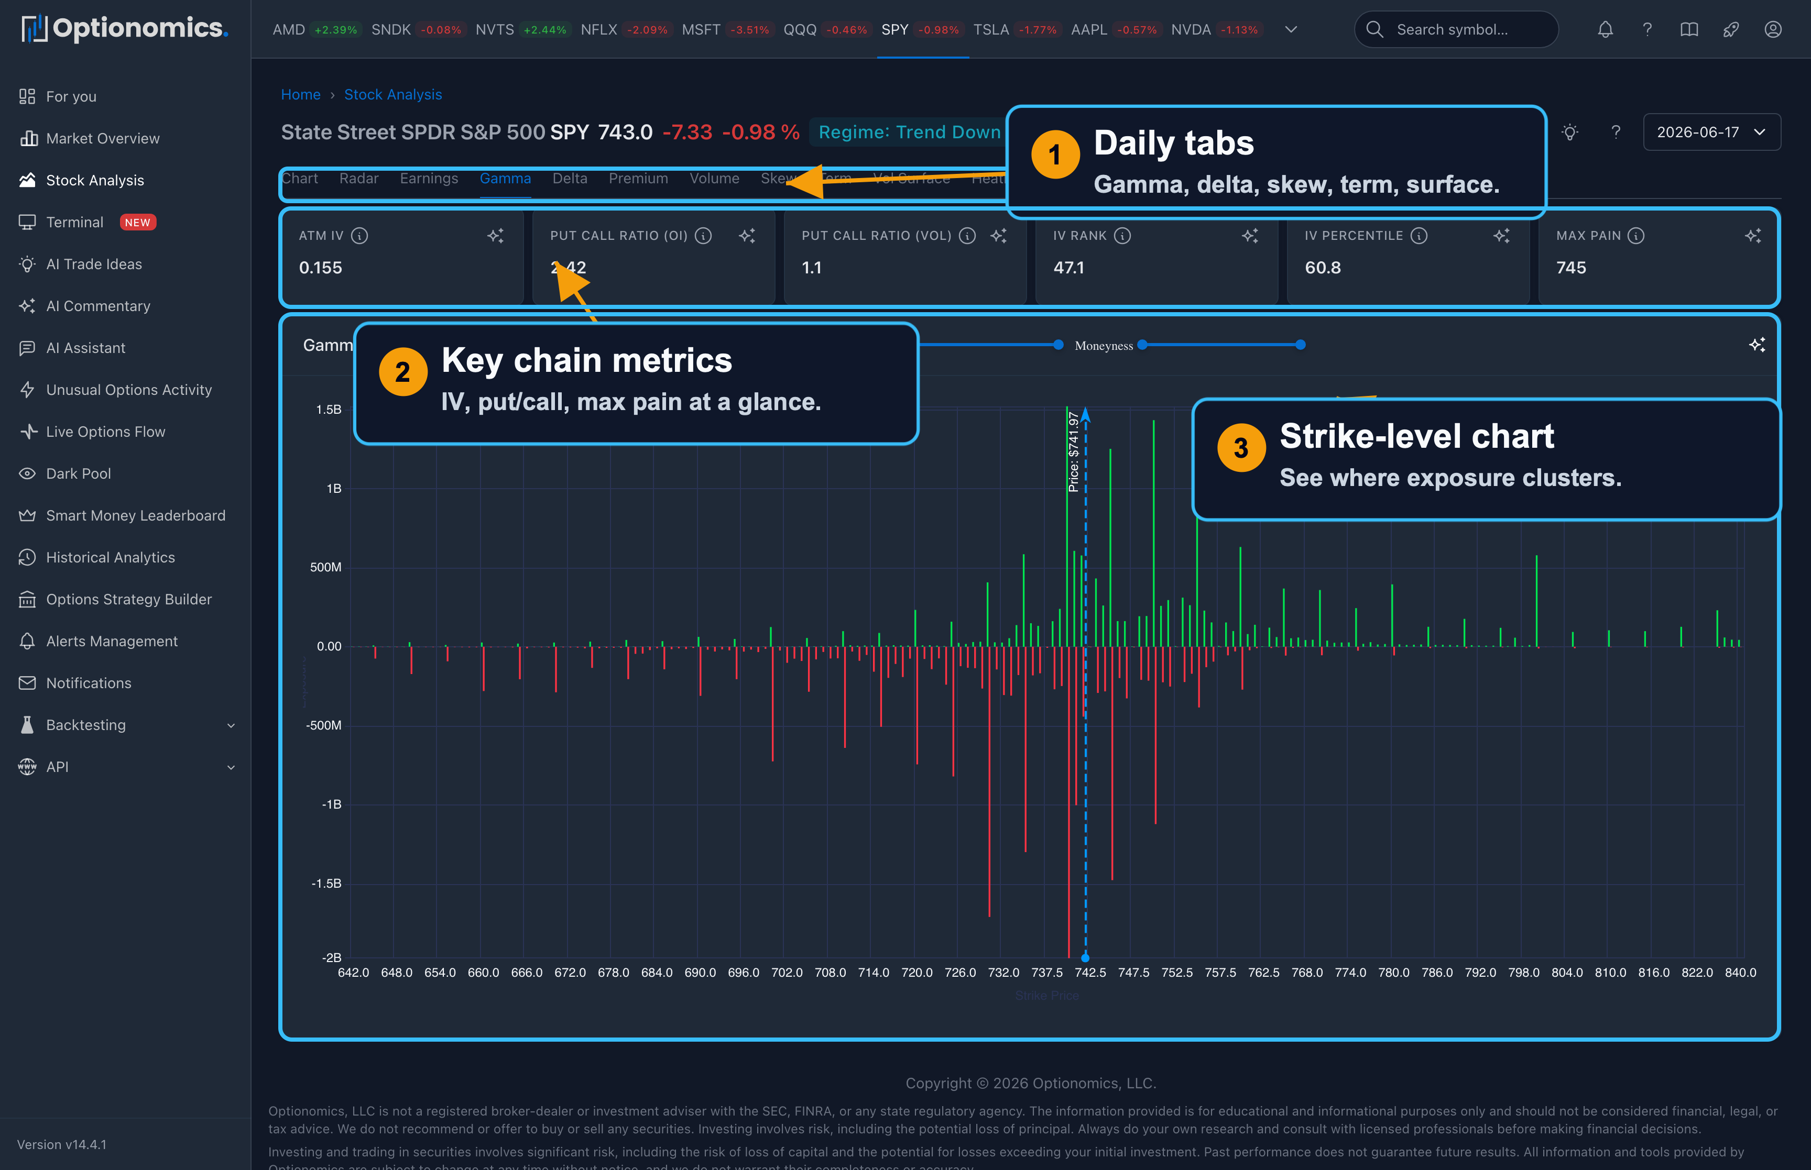Open notifications bell icon in header
1811x1170 pixels.
tap(1605, 30)
